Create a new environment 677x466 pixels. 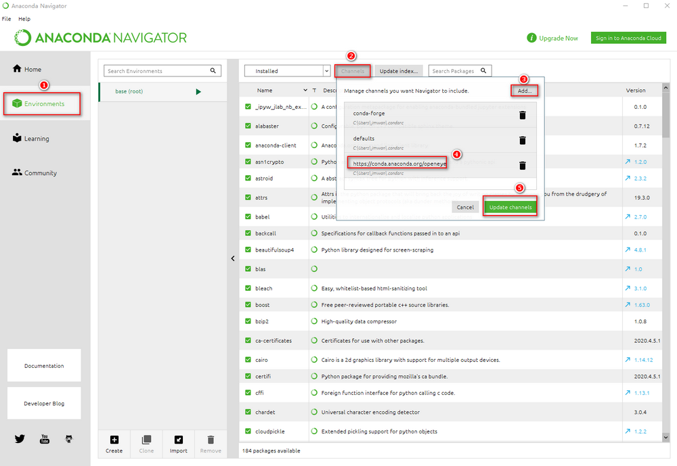pyautogui.click(x=114, y=444)
